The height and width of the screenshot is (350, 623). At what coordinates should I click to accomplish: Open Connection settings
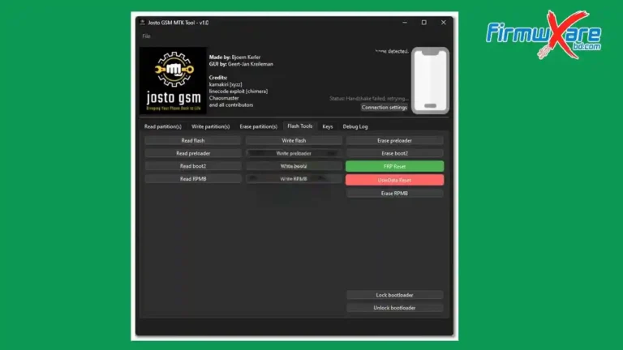tap(385, 107)
